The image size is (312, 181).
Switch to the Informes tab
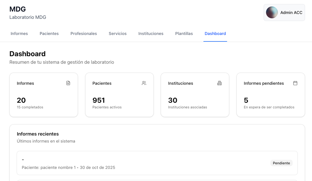19,34
